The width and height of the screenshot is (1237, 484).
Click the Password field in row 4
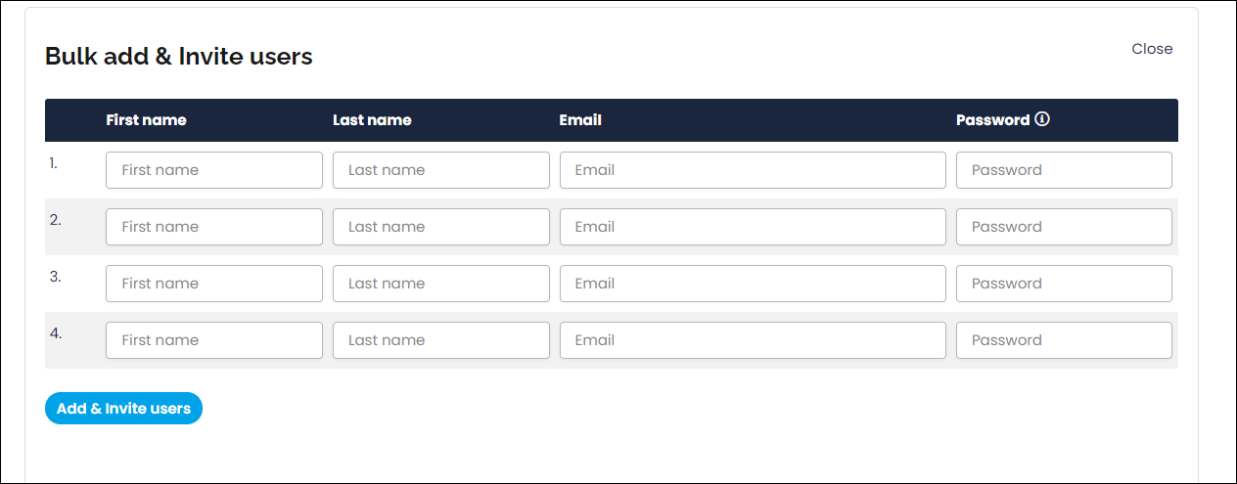1063,340
